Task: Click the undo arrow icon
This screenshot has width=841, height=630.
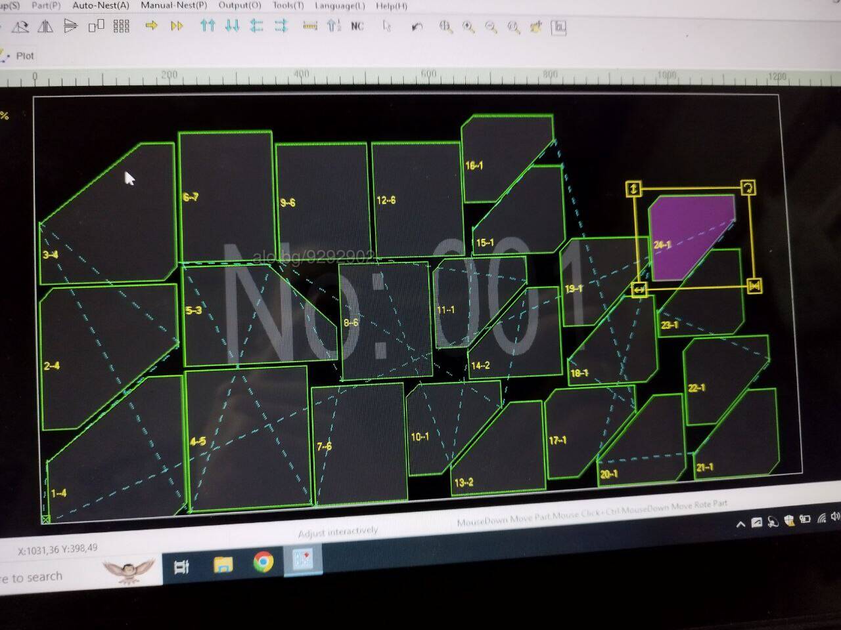Action: [x=417, y=27]
